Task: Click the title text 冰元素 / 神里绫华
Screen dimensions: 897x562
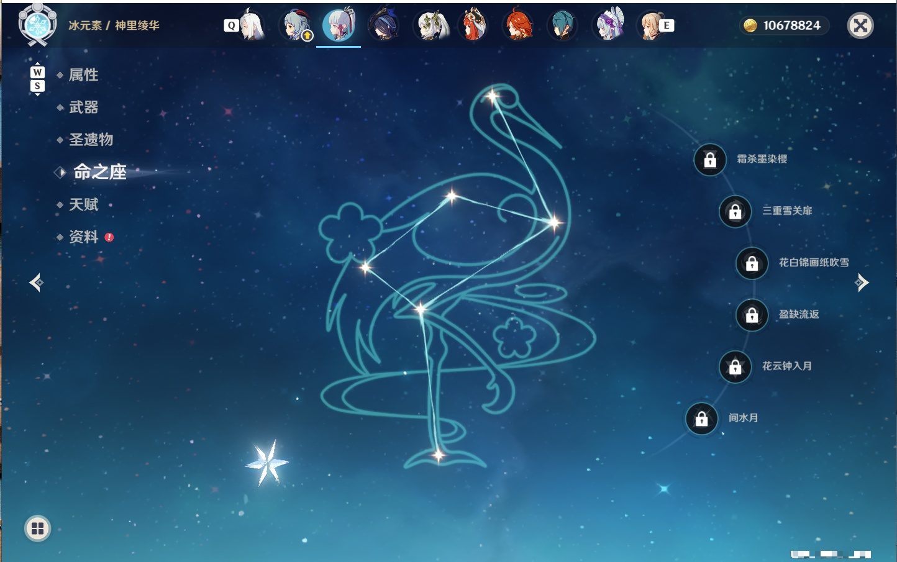Action: point(114,25)
